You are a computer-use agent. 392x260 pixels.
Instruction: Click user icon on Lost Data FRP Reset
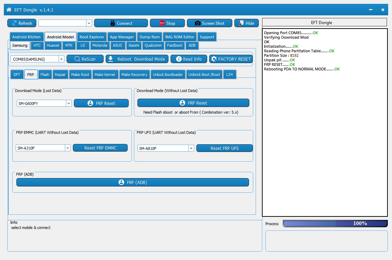(x=90, y=103)
